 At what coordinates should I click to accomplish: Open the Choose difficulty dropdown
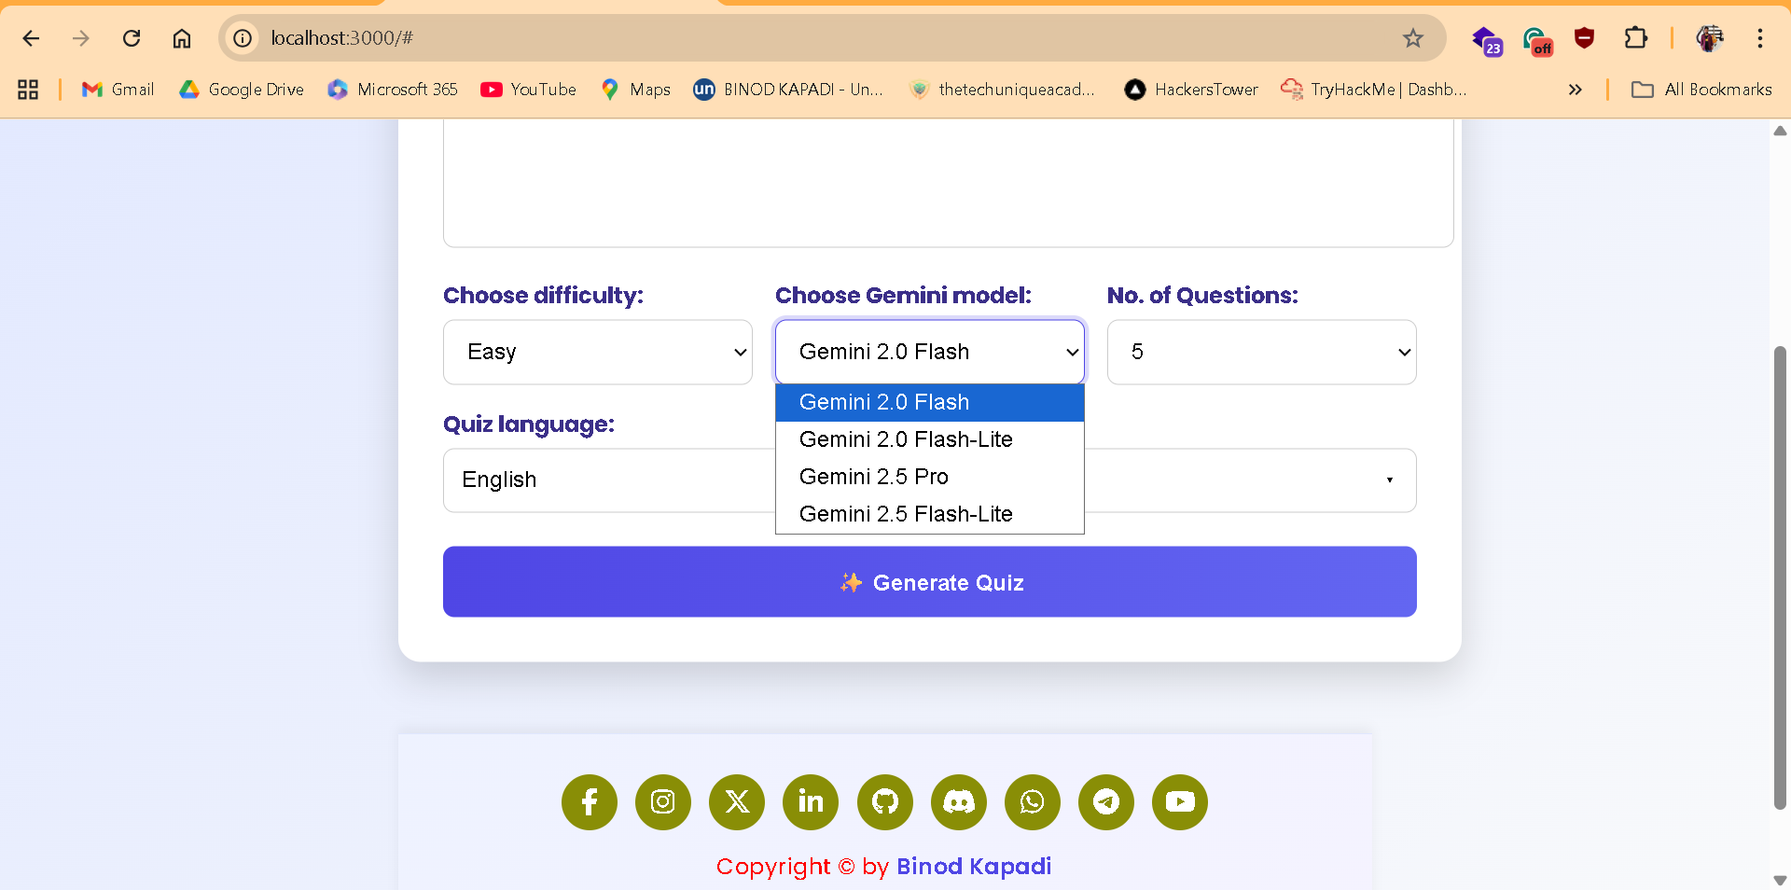pos(597,352)
